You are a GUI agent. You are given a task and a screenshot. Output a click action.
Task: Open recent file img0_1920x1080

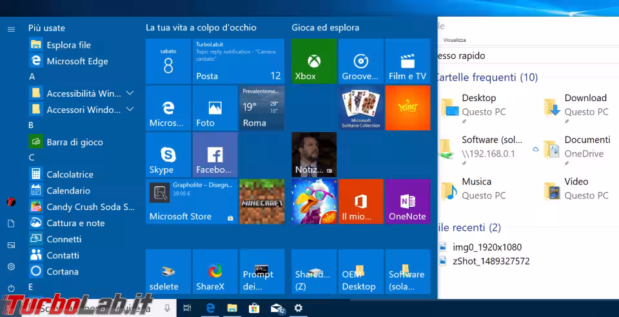point(487,247)
